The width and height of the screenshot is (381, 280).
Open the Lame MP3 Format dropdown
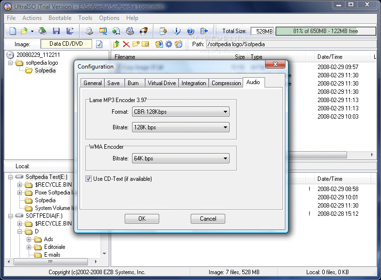(181, 112)
